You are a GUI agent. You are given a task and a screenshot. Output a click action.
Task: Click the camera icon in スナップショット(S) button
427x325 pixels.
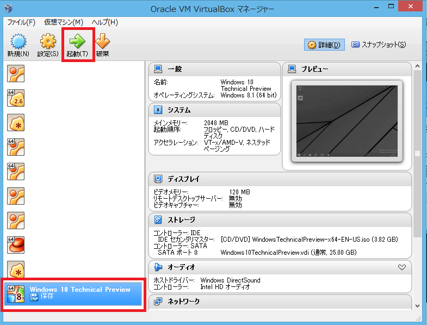[355, 45]
